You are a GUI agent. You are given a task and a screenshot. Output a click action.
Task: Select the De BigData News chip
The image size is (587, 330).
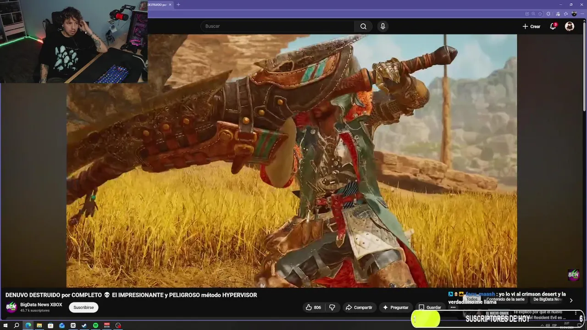point(548,299)
